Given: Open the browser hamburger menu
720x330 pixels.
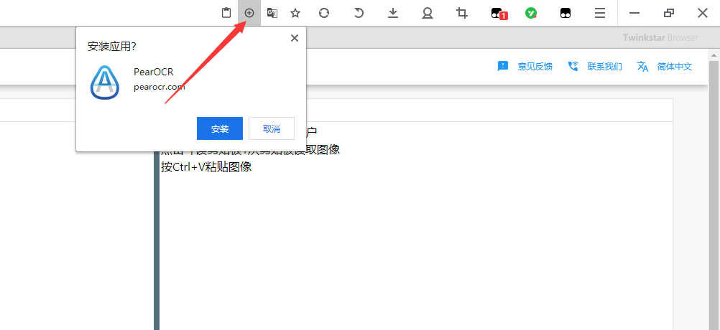Looking at the screenshot, I should 599,13.
